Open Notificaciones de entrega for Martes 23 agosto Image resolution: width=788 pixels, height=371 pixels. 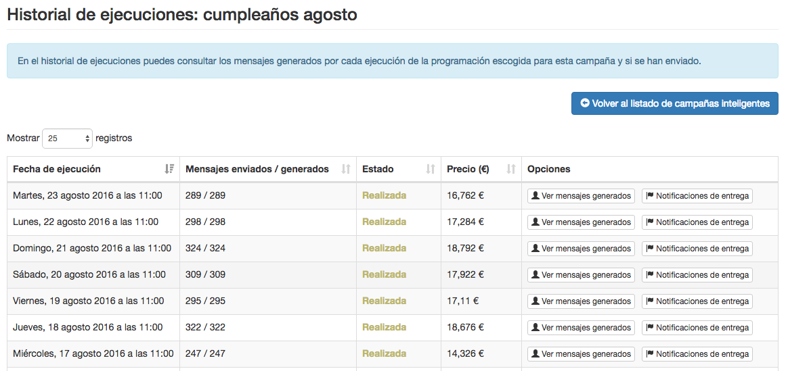(x=697, y=196)
